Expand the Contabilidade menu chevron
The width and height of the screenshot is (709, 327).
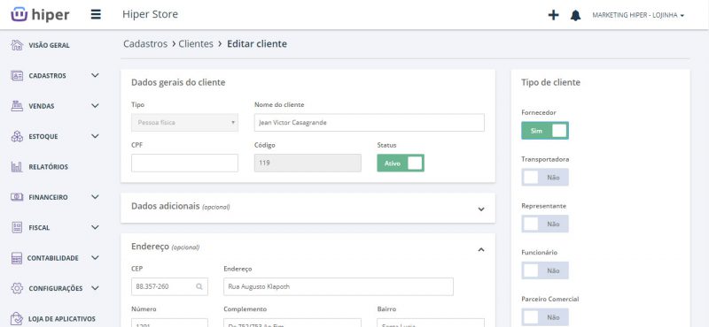(95, 258)
